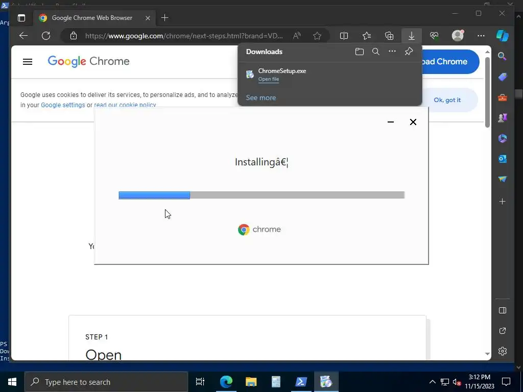The width and height of the screenshot is (523, 392).
Task: View site information via the lock icon
Action: click(74, 36)
